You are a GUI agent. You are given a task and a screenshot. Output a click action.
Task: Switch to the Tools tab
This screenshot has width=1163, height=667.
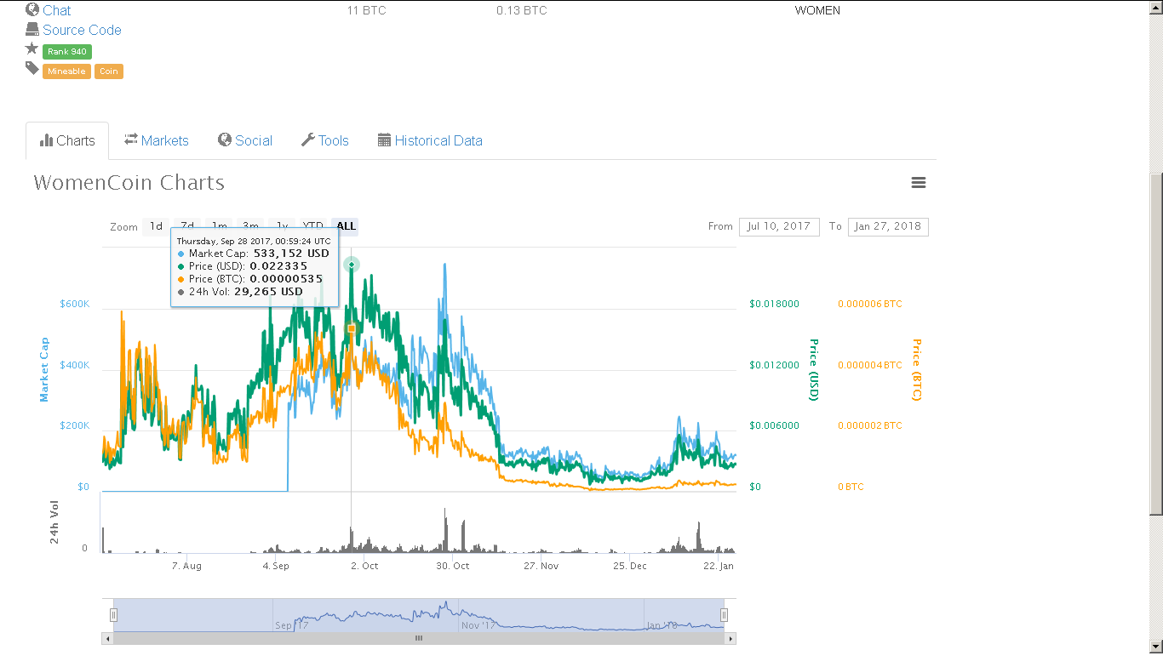(325, 140)
